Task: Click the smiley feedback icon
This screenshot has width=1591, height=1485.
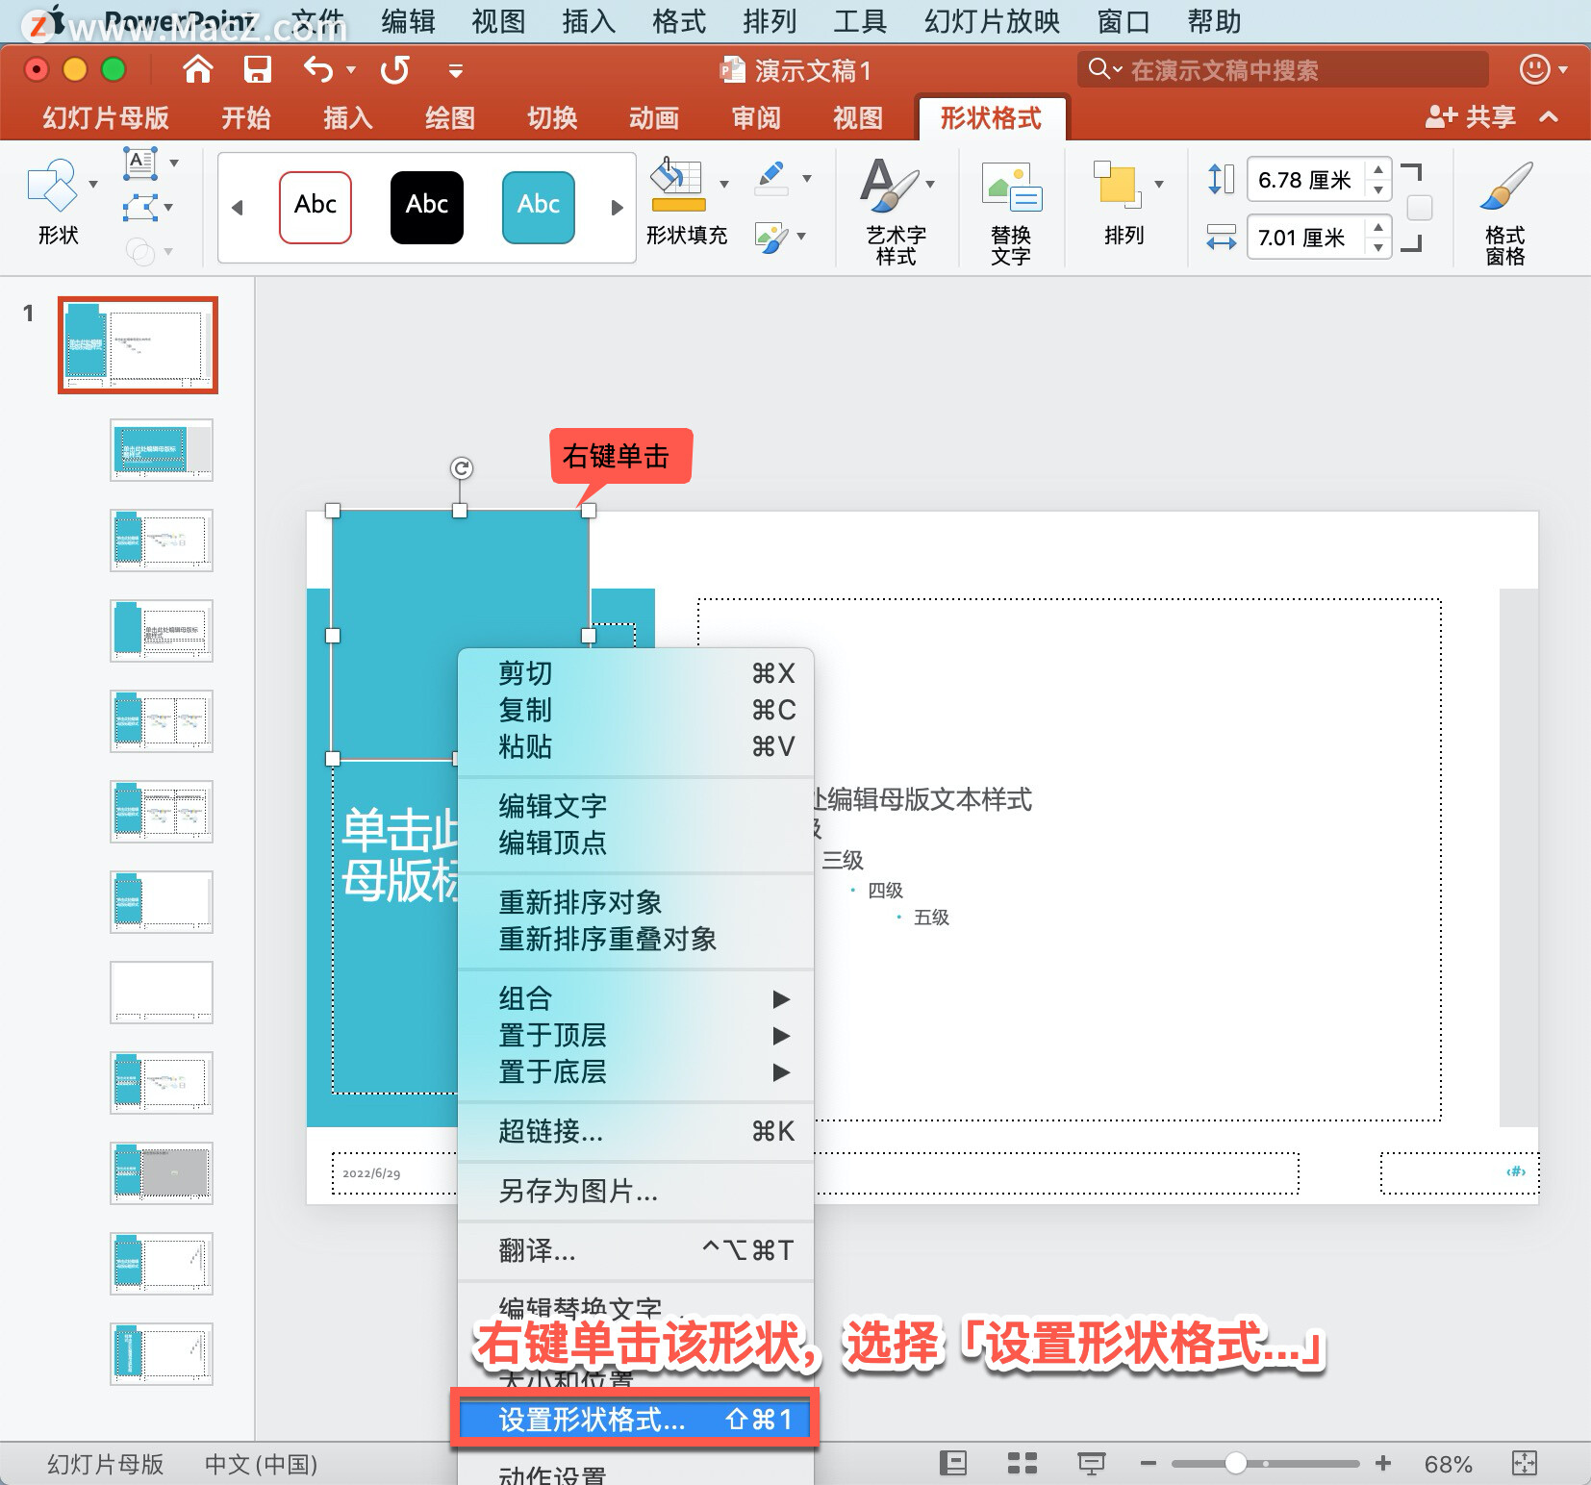Action: click(x=1534, y=69)
